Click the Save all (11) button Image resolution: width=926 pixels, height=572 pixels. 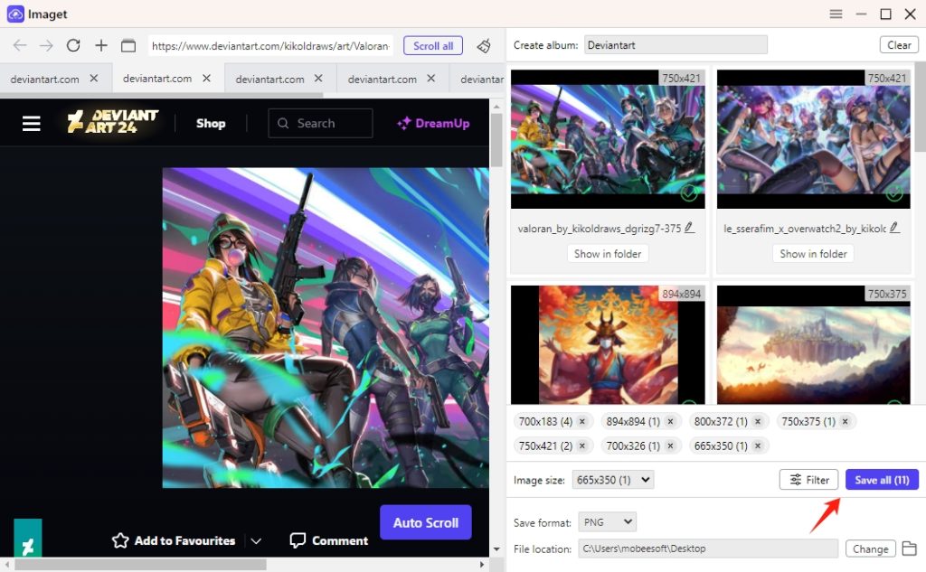[x=882, y=479]
